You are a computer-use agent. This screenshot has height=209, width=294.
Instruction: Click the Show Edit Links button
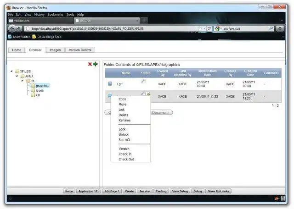218,191
